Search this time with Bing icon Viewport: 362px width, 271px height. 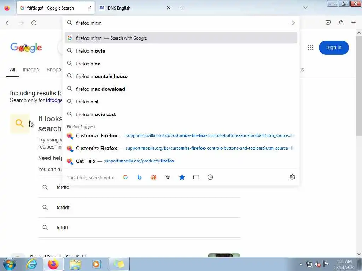(139, 177)
